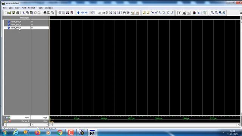This screenshot has height=136, width=242.
Task: Open the Add menu
Action: tap(23, 8)
